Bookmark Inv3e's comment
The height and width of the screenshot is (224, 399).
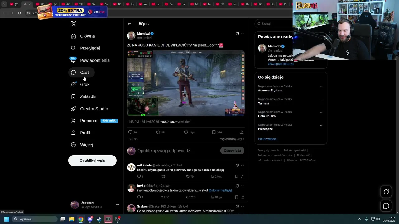(x=237, y=197)
